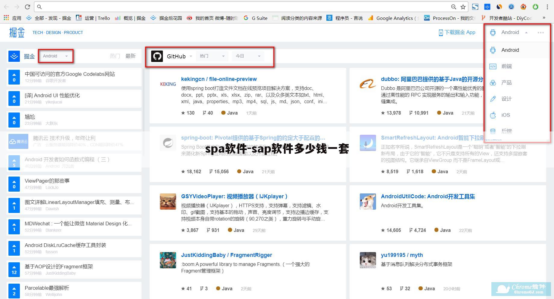Click the dog avatar for AndroidUtilCode
Screen dimensions: 554x299
368,202
